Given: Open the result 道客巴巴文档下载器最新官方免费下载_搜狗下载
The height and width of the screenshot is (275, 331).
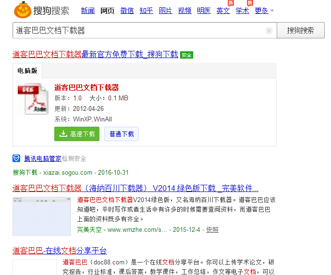Looking at the screenshot, I should (x=95, y=54).
